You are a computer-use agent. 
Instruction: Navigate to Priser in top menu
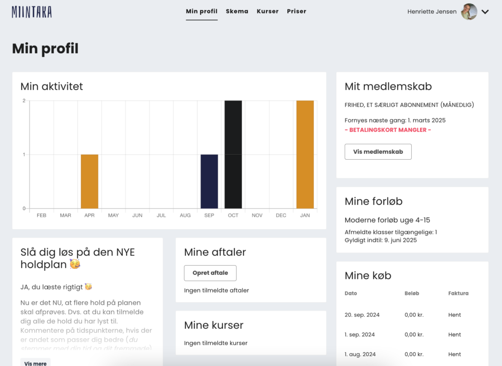(297, 11)
